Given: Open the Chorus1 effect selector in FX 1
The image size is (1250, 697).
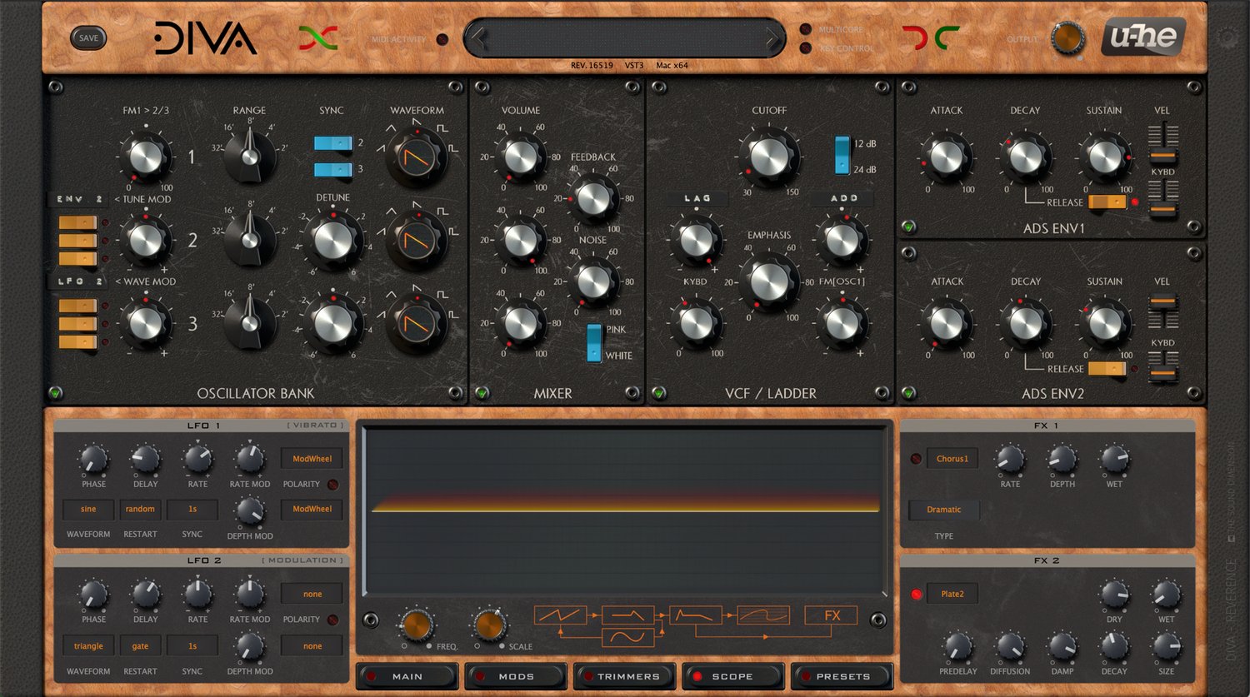Looking at the screenshot, I should coord(952,459).
